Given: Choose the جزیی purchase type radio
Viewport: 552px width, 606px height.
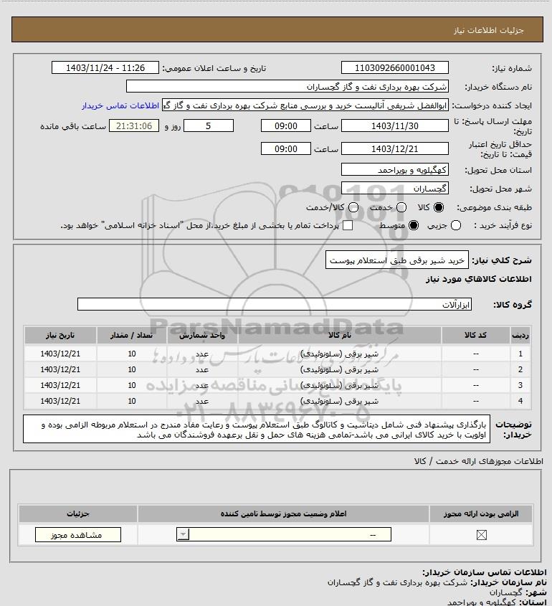Looking at the screenshot, I should click(x=456, y=225).
